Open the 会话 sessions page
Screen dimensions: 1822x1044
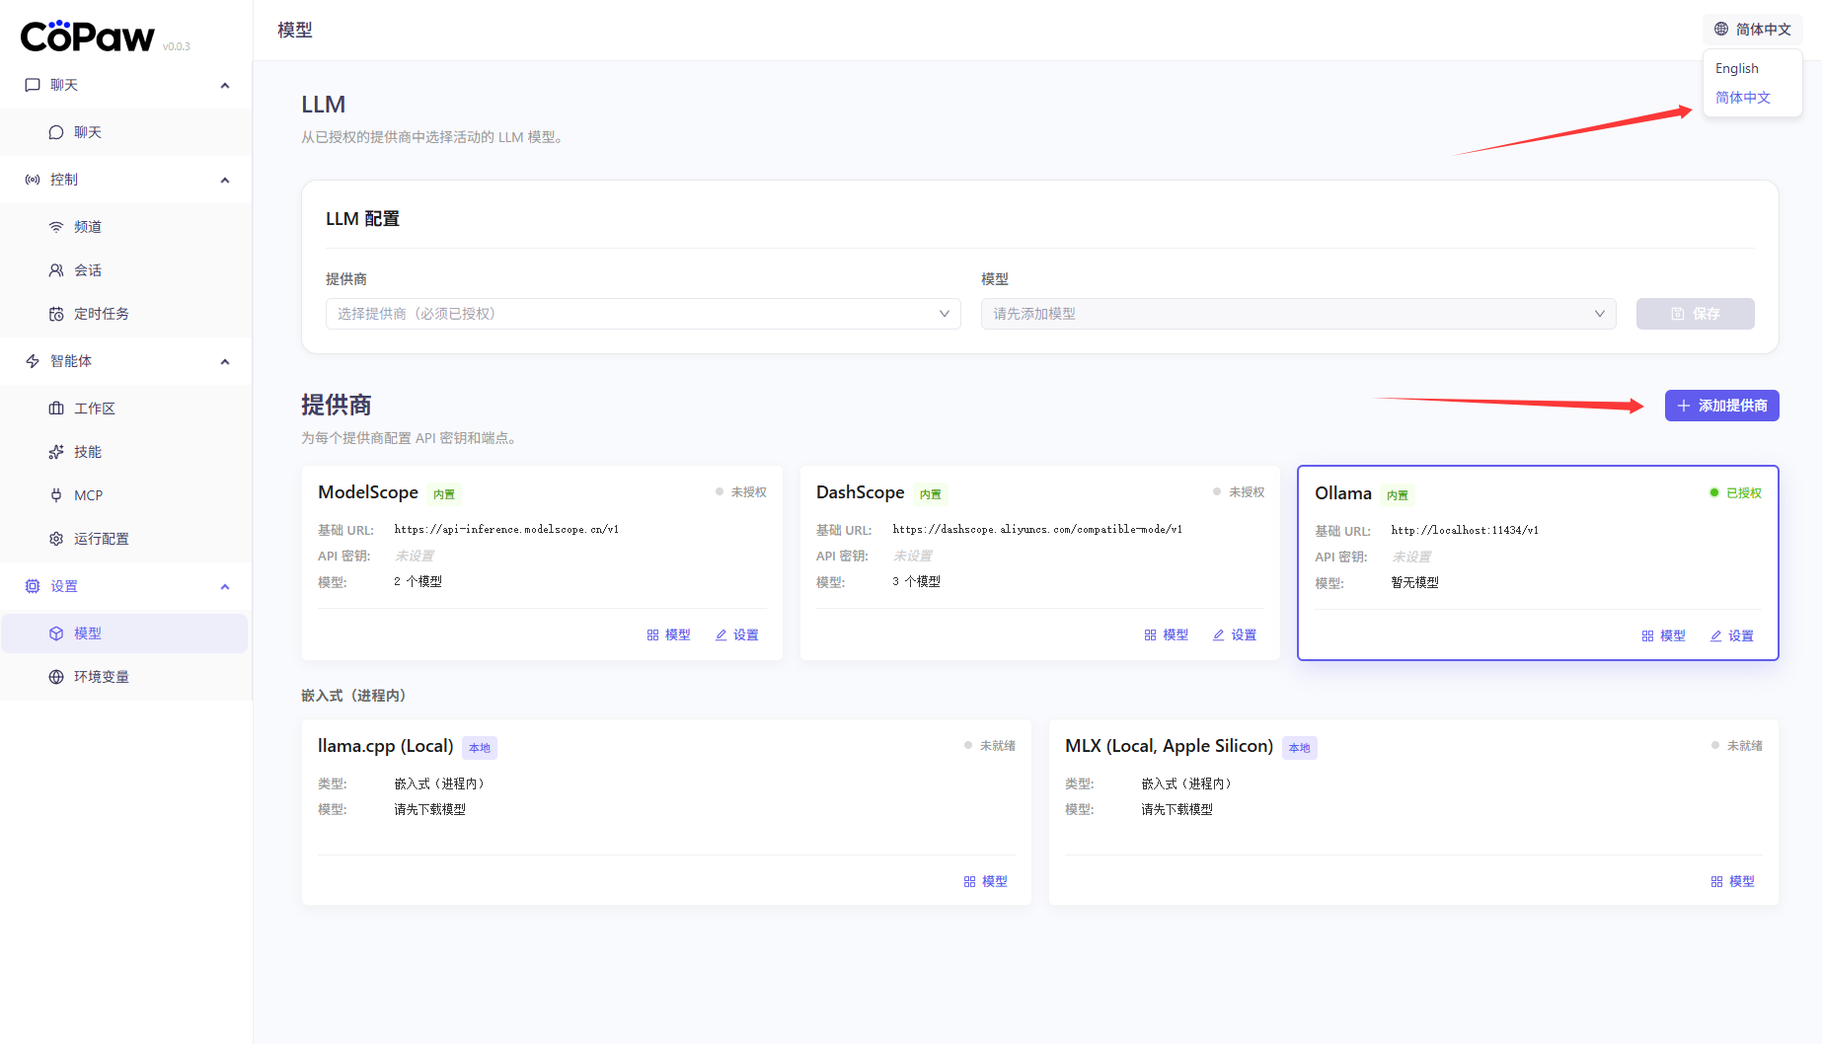point(88,270)
